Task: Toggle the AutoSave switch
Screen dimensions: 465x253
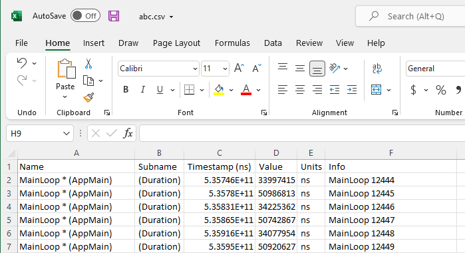Action: click(85, 16)
